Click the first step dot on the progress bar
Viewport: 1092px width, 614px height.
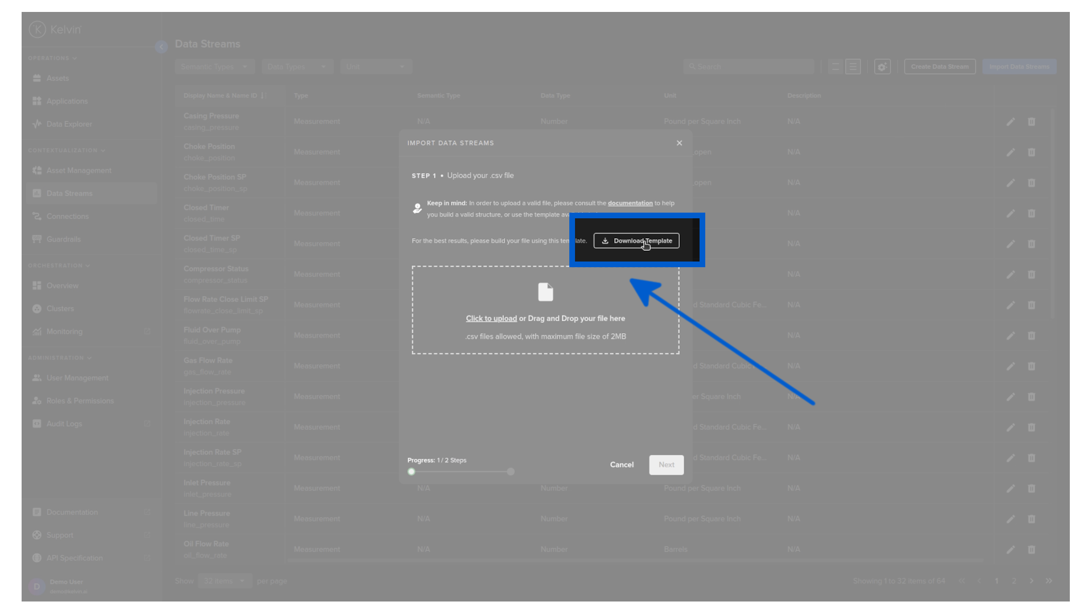tap(411, 471)
